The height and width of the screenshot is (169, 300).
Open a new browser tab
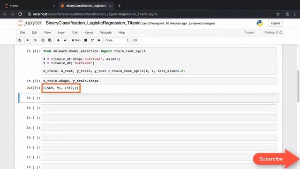coord(119,6)
